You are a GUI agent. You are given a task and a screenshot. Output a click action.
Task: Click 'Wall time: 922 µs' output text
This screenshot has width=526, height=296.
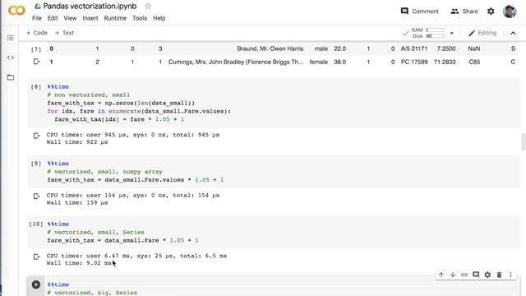click(77, 142)
